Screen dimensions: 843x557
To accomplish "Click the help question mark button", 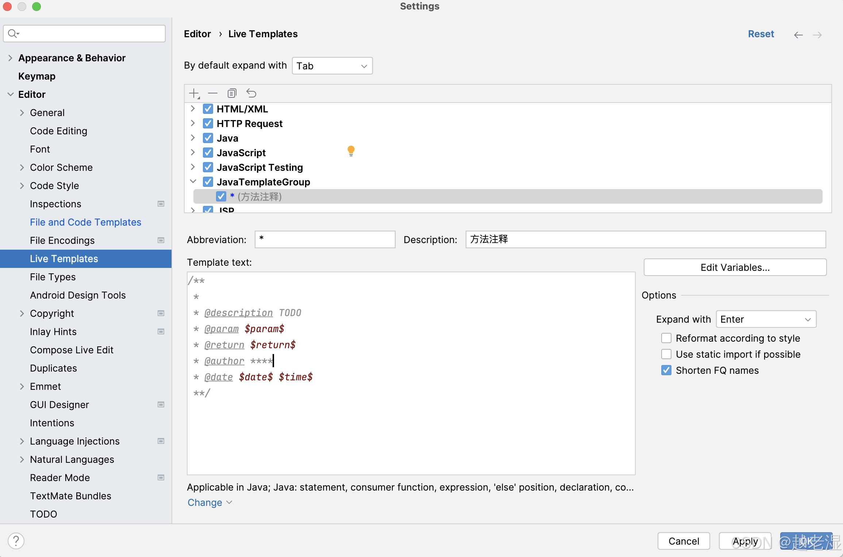I will point(16,541).
